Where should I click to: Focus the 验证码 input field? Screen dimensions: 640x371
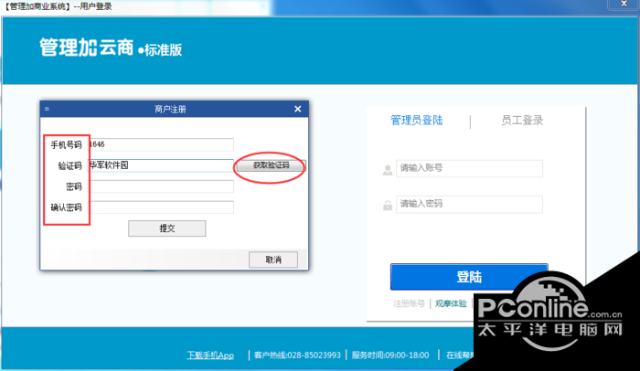click(161, 165)
